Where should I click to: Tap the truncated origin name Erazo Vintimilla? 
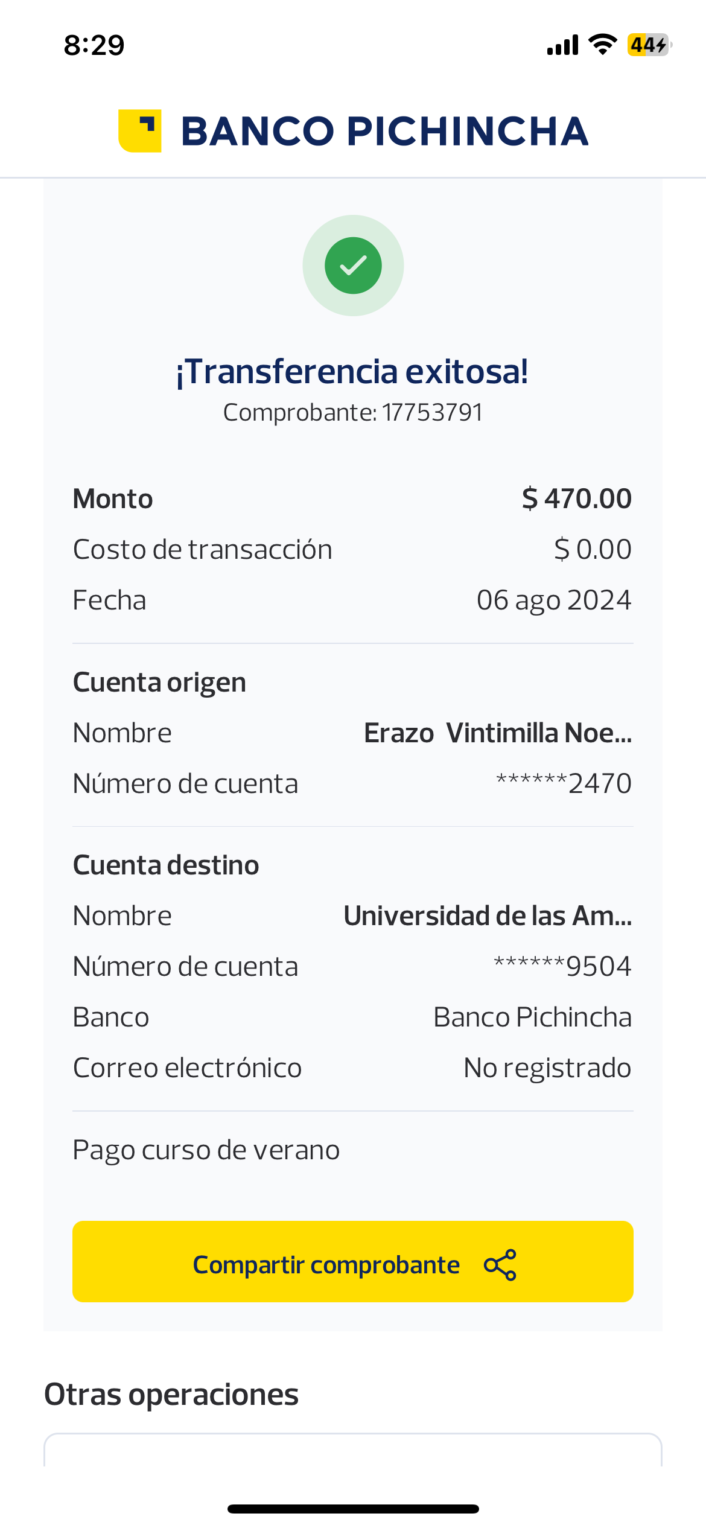pyautogui.click(x=498, y=733)
